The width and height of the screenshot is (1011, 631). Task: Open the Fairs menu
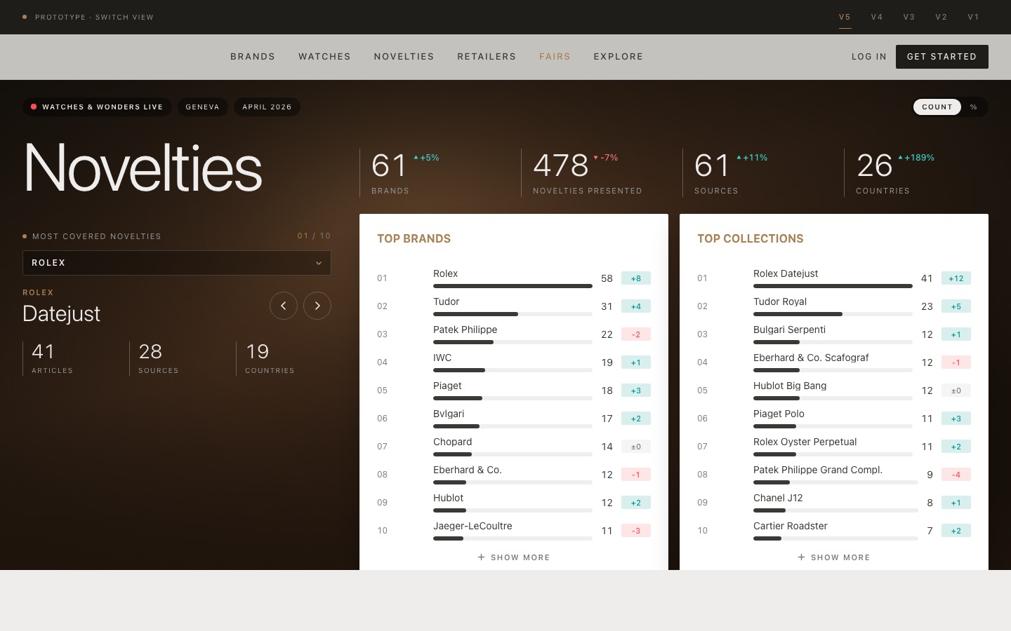click(555, 57)
